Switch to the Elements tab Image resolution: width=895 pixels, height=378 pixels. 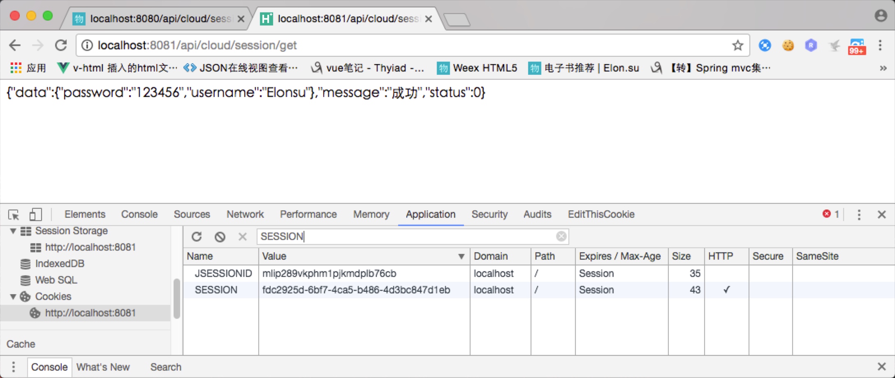(x=85, y=214)
